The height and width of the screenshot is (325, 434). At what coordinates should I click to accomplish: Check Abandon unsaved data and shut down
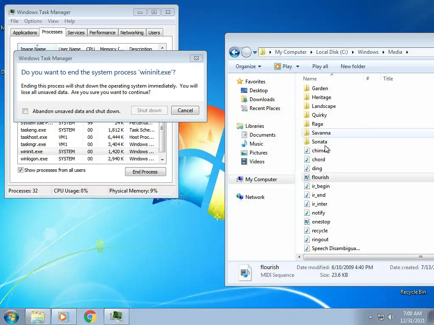click(25, 111)
